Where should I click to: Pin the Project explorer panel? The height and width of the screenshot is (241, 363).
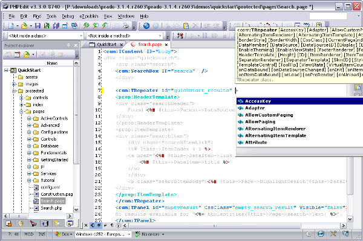(x=68, y=45)
